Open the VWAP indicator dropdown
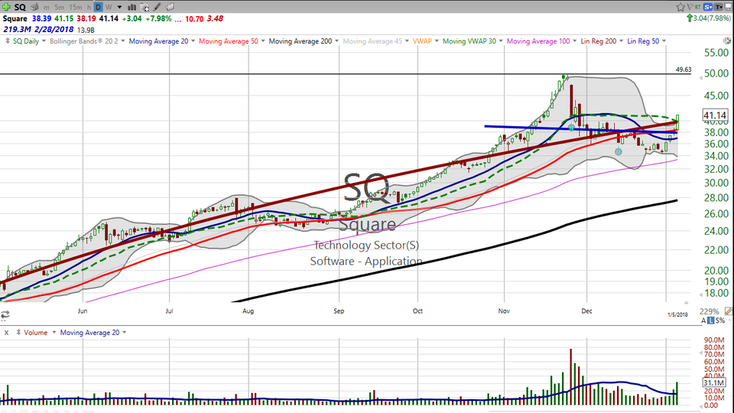This screenshot has width=734, height=413. tap(437, 41)
